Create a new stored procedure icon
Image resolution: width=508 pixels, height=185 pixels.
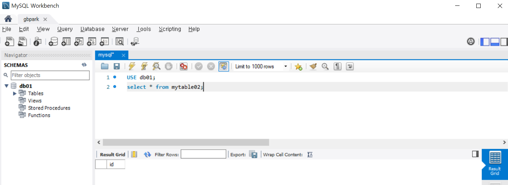click(x=91, y=42)
